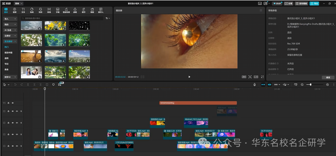Screen dimensions: 336x156
Task: Play the video in the player
Action: [x=189, y=77]
